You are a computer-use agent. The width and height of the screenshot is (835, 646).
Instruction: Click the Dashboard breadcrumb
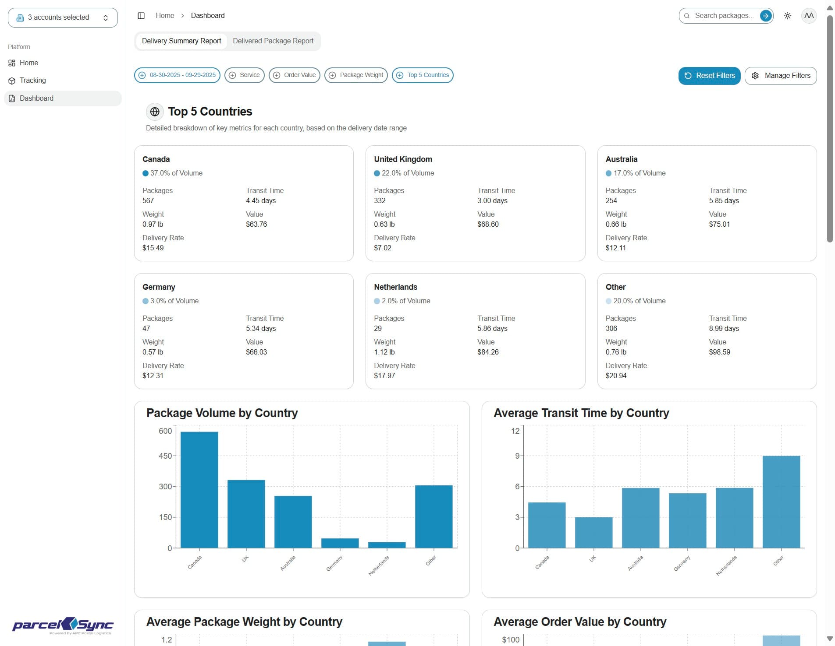(208, 16)
